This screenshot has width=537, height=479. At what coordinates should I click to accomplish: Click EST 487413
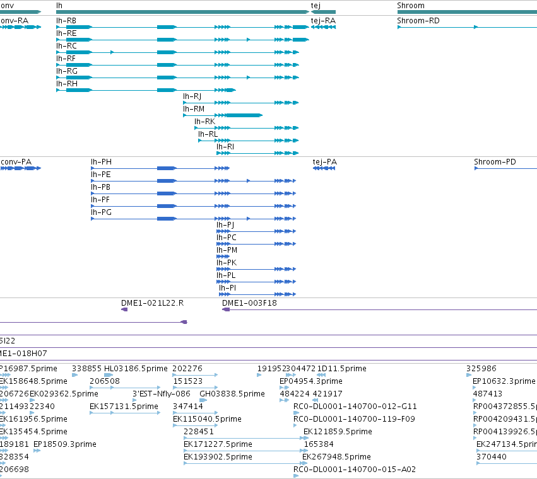(487, 394)
